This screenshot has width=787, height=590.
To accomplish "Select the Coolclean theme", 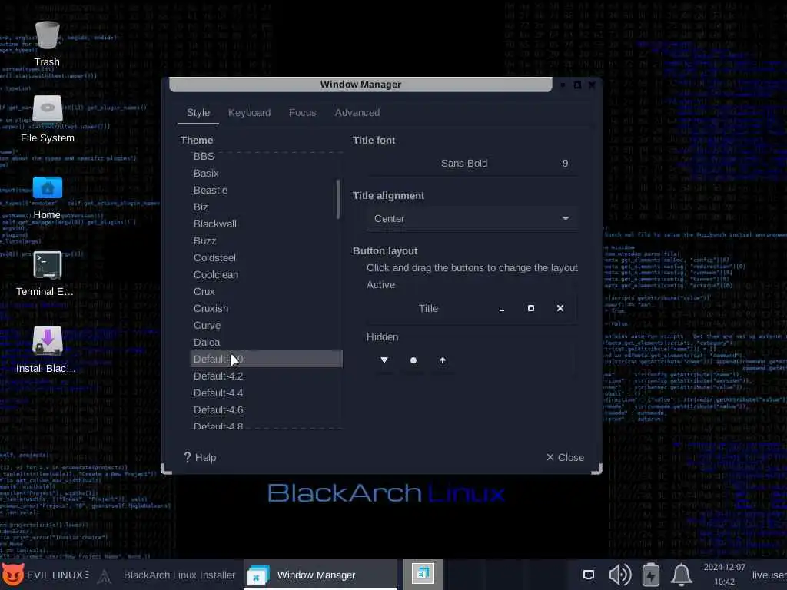I will point(266,274).
